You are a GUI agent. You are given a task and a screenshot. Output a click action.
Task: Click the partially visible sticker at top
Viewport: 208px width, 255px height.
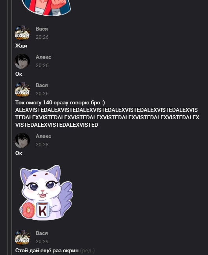46,7
